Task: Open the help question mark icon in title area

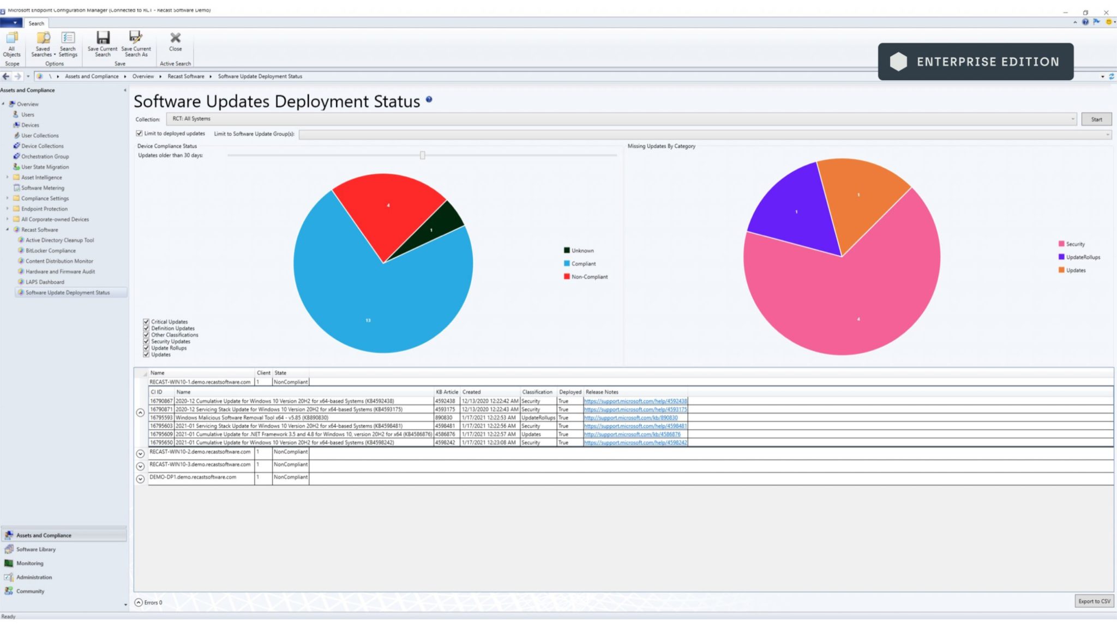Action: pos(1085,22)
